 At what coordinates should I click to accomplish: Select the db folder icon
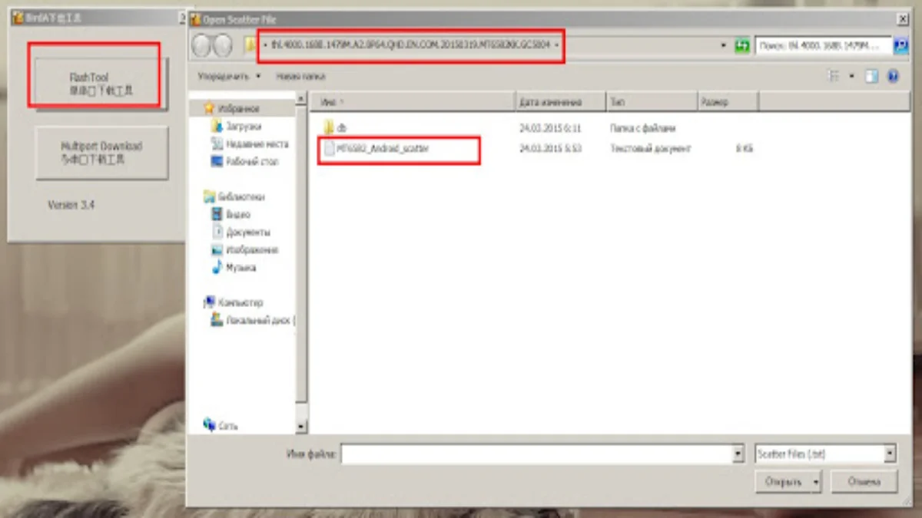tap(329, 127)
